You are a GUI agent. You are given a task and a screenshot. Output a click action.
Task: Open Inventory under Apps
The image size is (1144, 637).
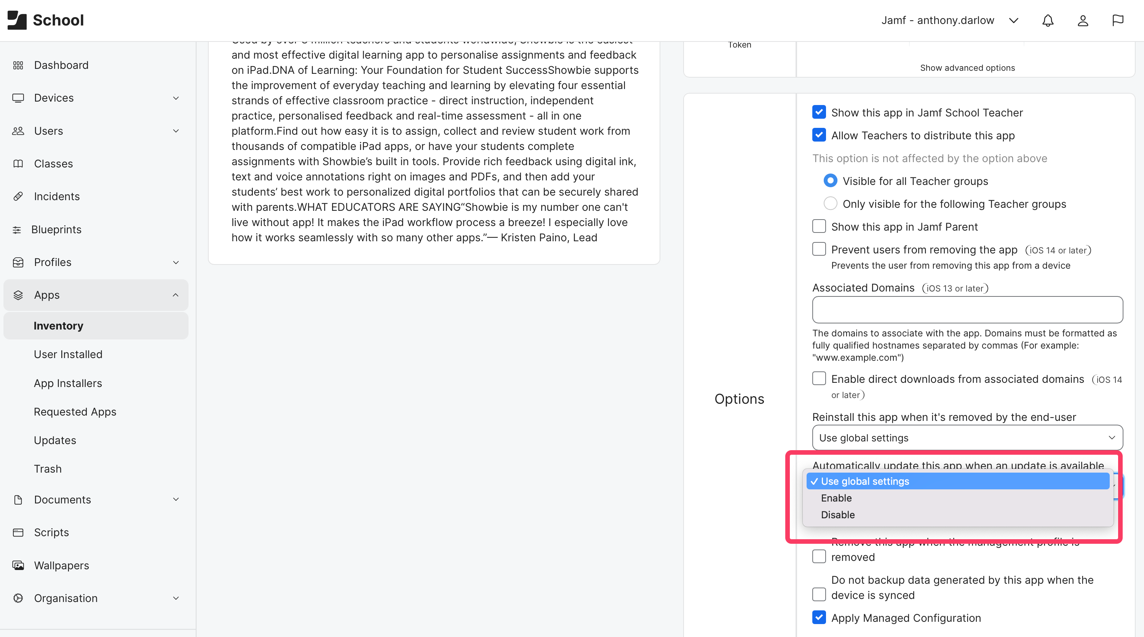pos(96,326)
